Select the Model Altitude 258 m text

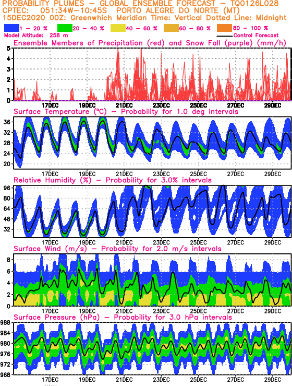tap(36, 36)
